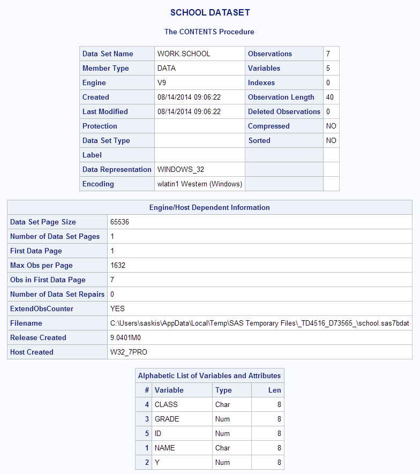420x474 pixels.
Task: Click Engine/Host Dependent Information header
Action: 209,207
